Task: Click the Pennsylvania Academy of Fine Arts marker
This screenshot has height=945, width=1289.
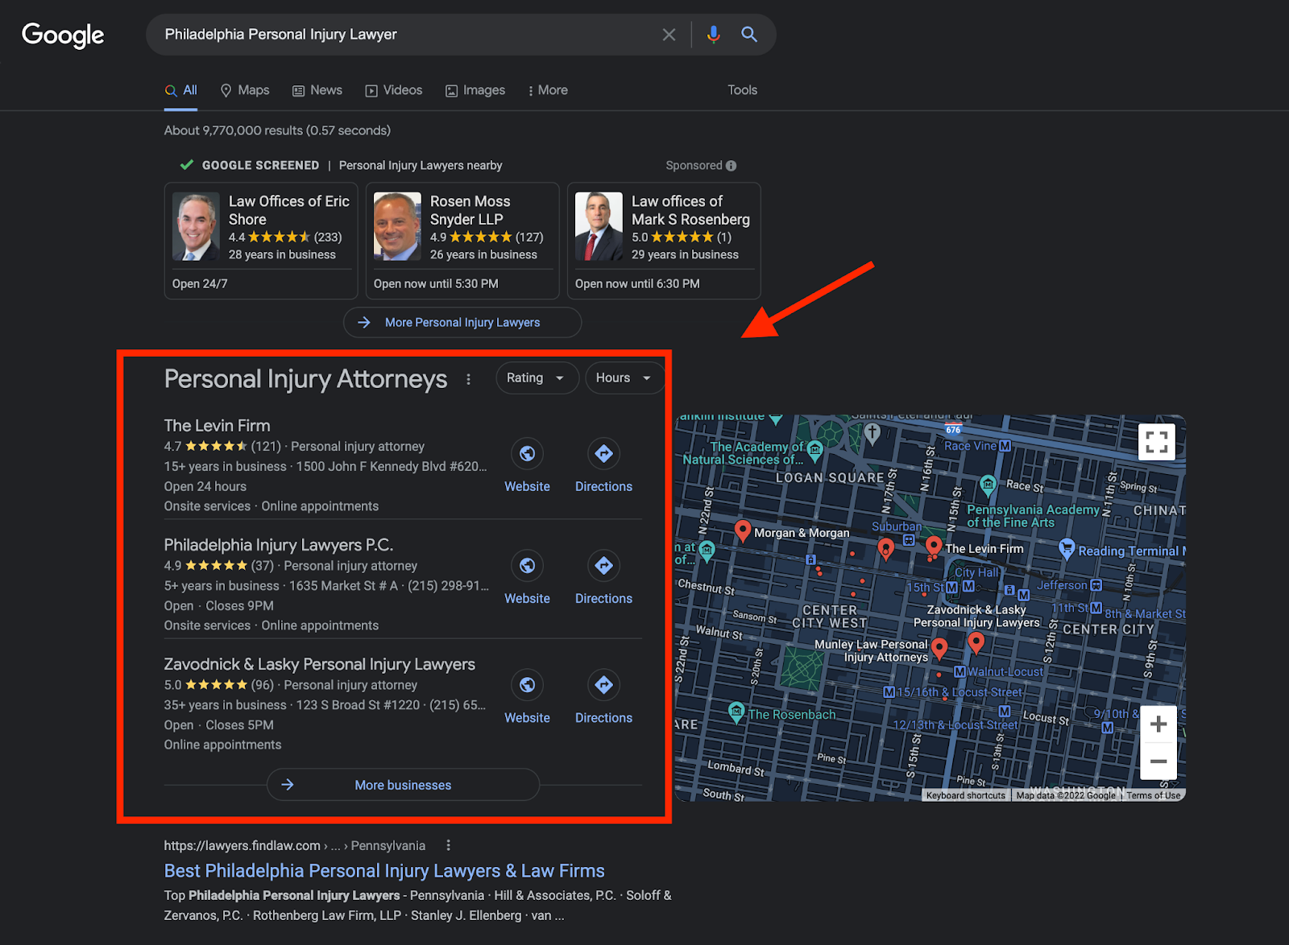Action: pos(988,485)
